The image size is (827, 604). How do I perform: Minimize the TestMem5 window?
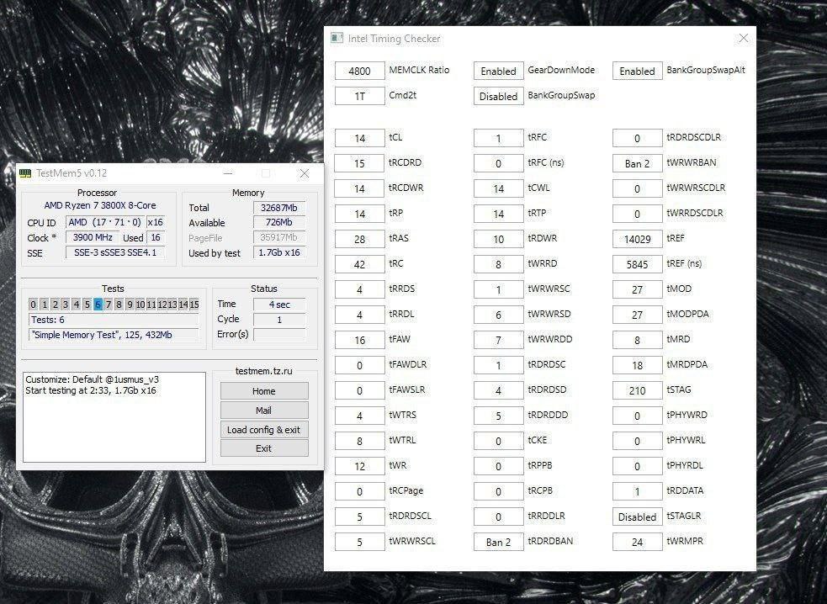[228, 173]
